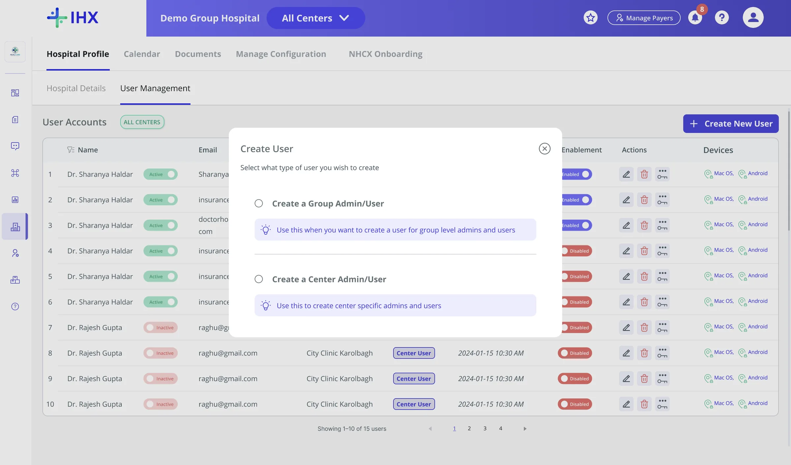Screen dimensions: 791x465
Task: Click the Manage Payers button
Action: point(644,18)
